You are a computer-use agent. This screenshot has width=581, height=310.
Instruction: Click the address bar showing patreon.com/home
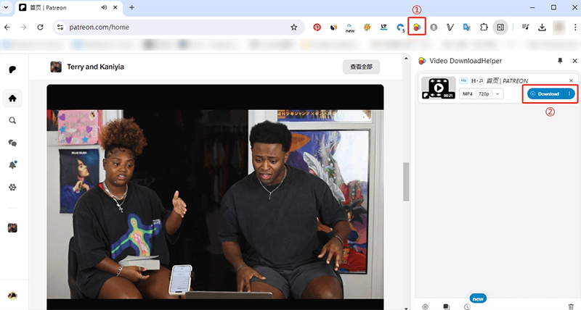click(x=178, y=27)
